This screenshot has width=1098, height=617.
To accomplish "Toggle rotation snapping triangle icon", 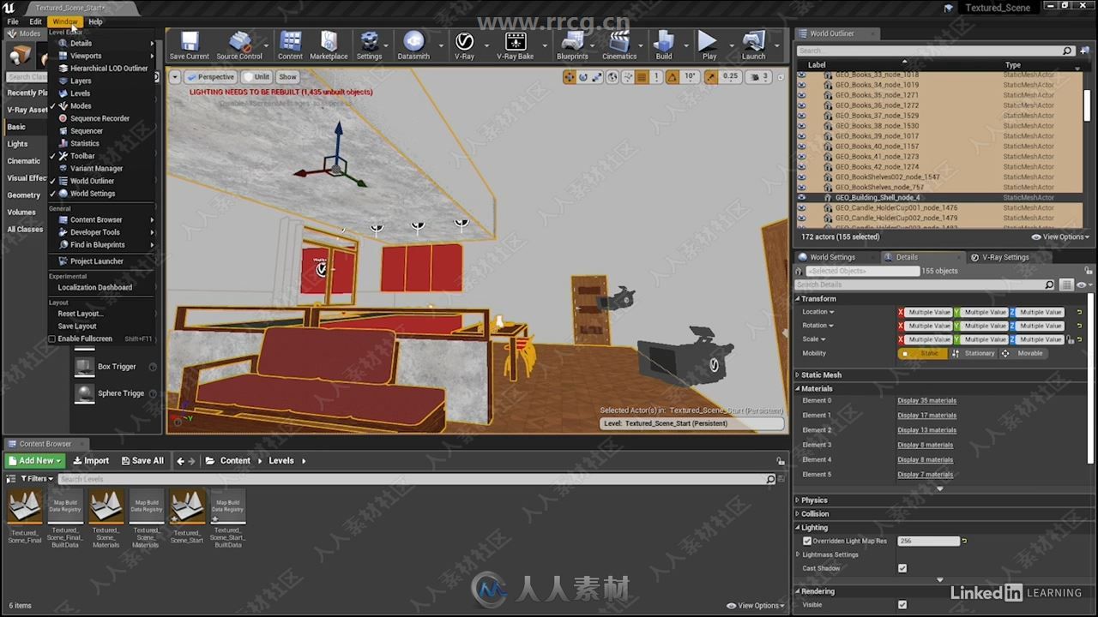I will [674, 77].
